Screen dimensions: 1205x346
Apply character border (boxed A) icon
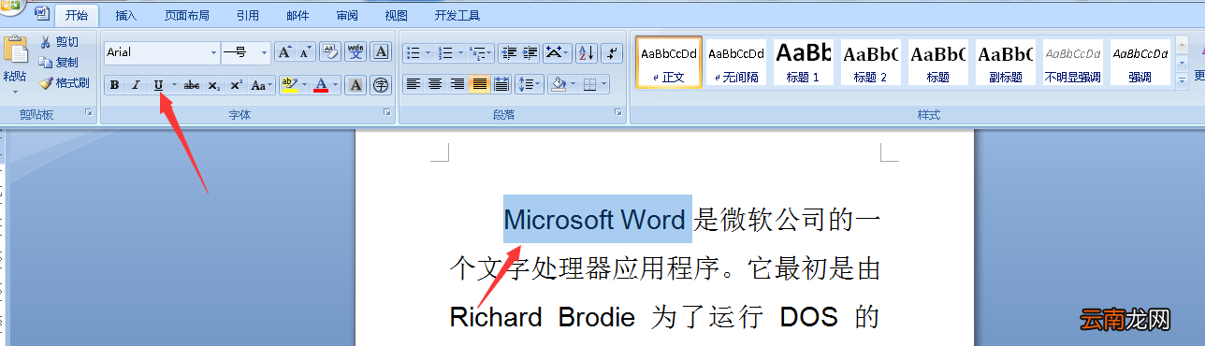[x=381, y=52]
